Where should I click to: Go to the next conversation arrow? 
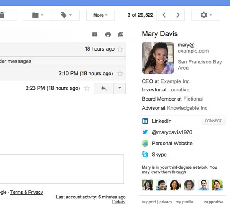click(x=178, y=15)
